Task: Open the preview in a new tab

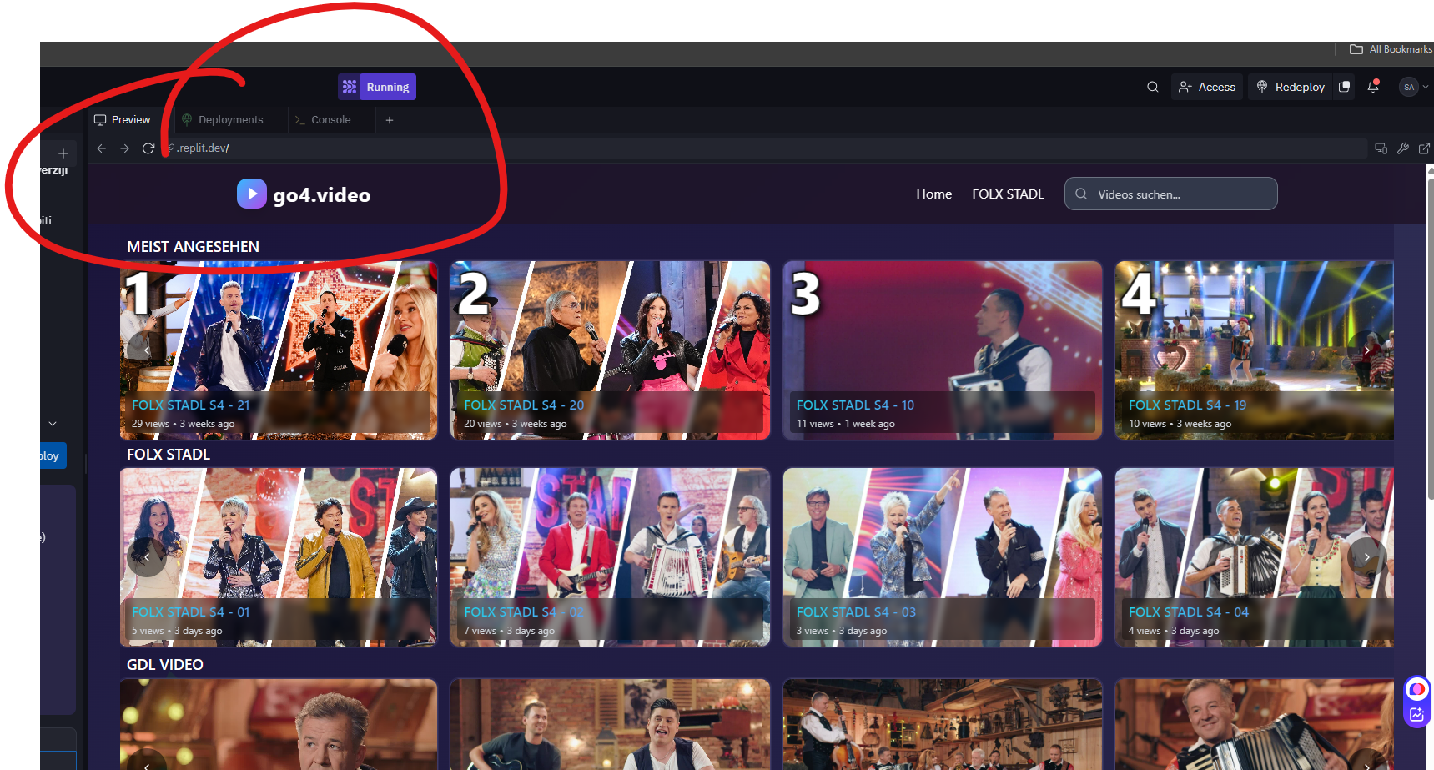Action: point(1425,148)
